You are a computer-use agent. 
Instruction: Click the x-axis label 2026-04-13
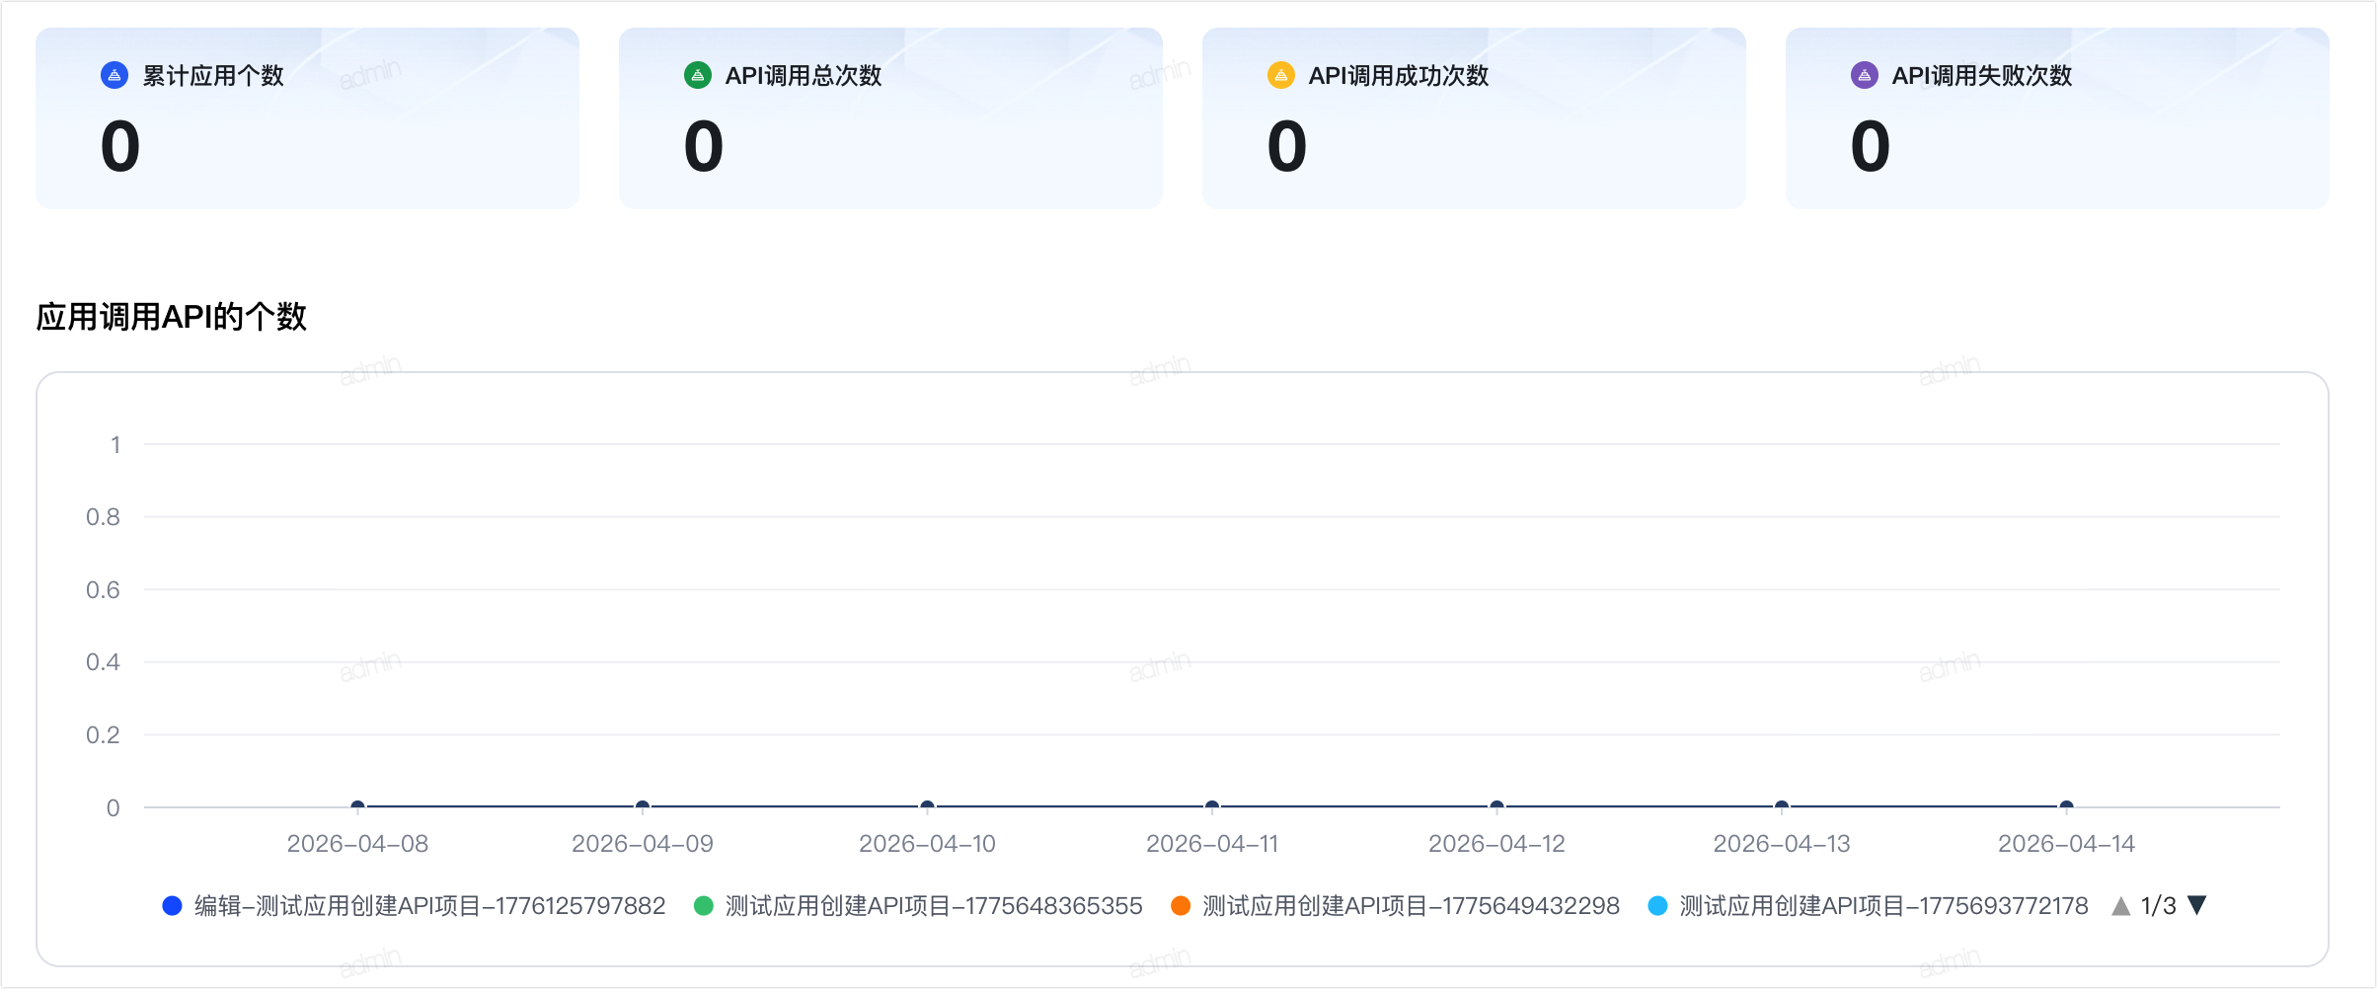(1782, 844)
